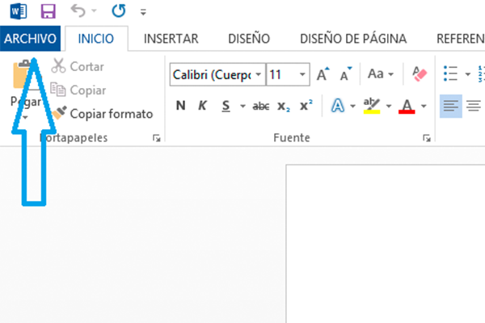
Task: Undo the last action
Action: pyautogui.click(x=78, y=11)
